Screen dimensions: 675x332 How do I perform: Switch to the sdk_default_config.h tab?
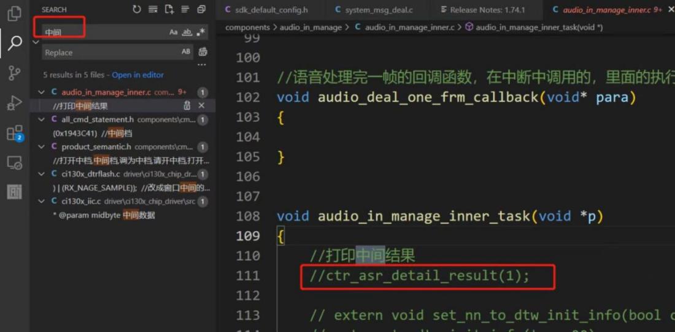pyautogui.click(x=266, y=10)
